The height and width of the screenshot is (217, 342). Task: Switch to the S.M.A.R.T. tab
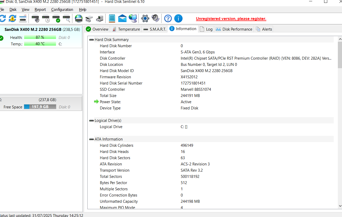(x=155, y=29)
